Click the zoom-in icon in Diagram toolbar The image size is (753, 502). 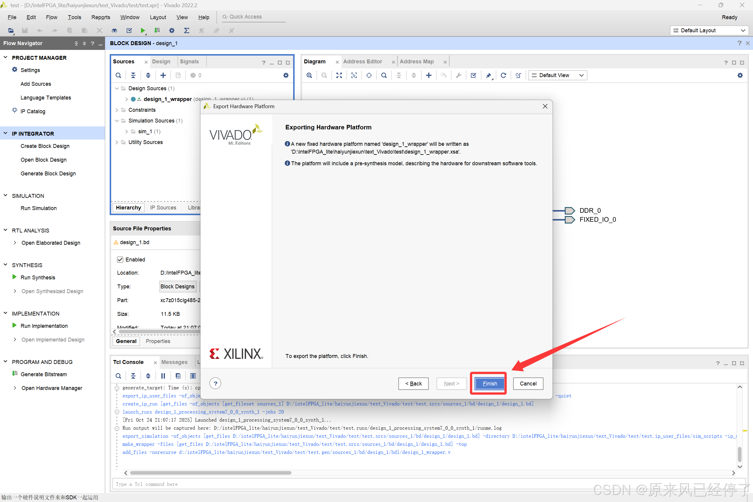coord(309,75)
